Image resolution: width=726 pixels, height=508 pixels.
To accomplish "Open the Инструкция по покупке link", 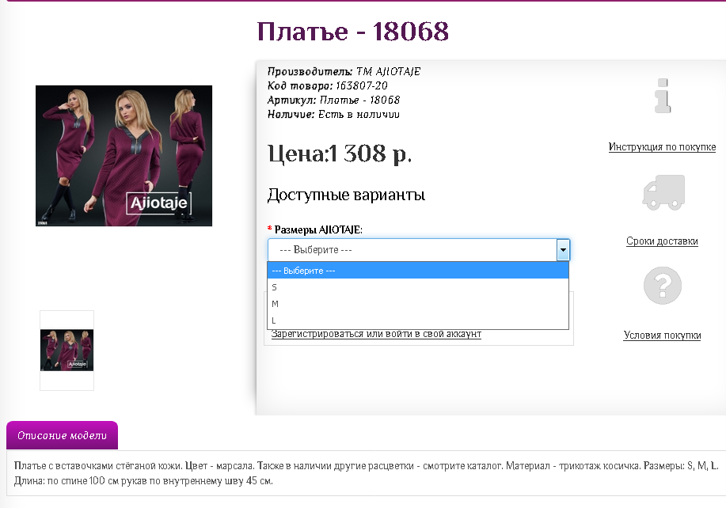I will [662, 147].
